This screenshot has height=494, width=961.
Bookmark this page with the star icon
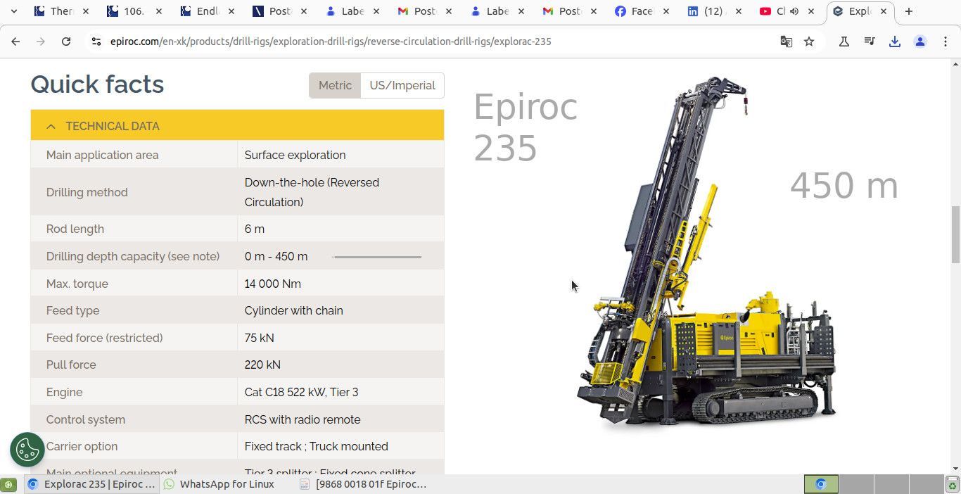(x=809, y=42)
